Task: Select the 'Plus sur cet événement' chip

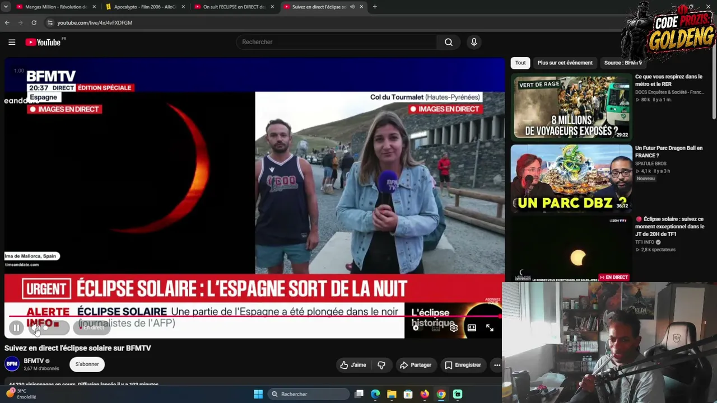Action: coord(565,63)
